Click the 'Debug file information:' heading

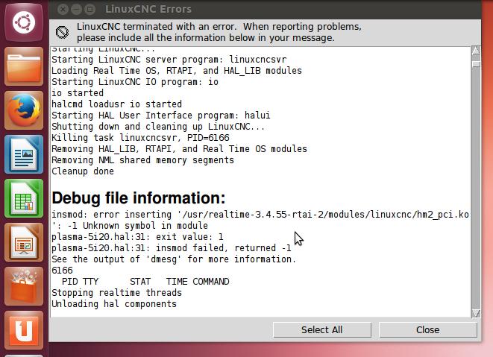tap(139, 198)
